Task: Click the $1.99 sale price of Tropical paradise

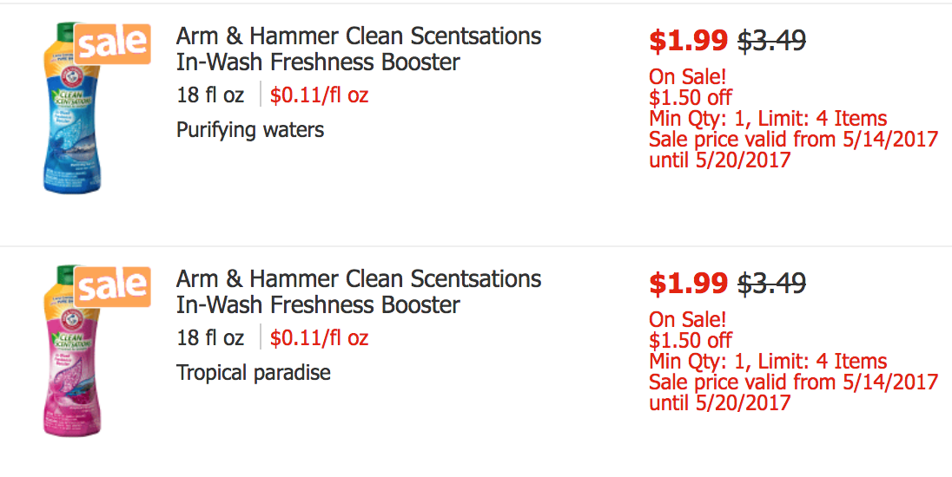Action: 688,283
